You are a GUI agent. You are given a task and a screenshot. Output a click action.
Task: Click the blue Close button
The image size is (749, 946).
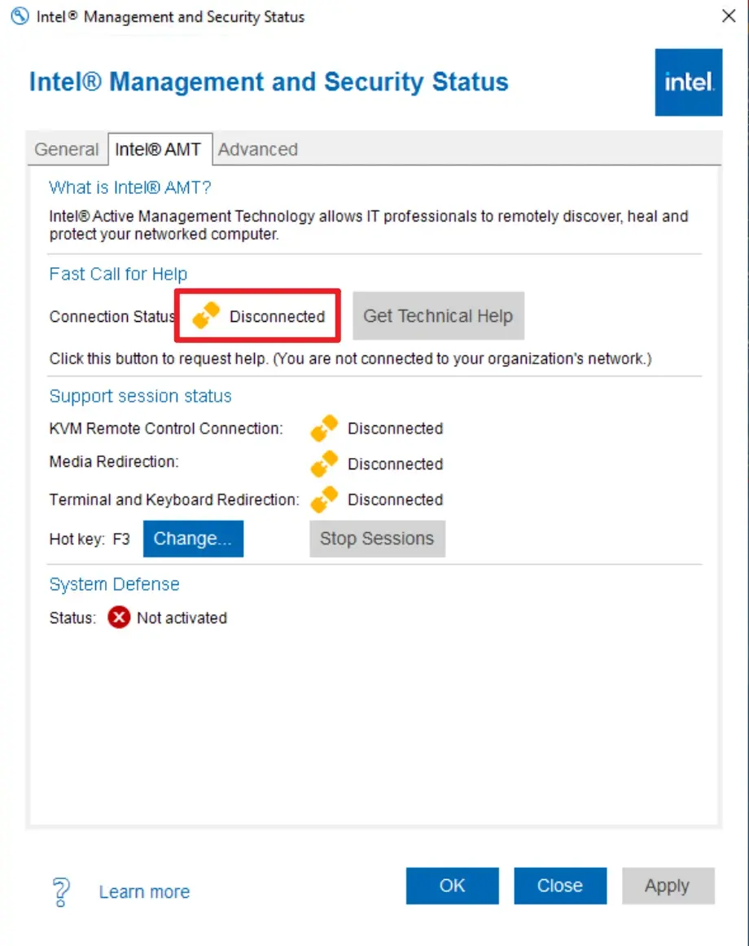pos(559,886)
